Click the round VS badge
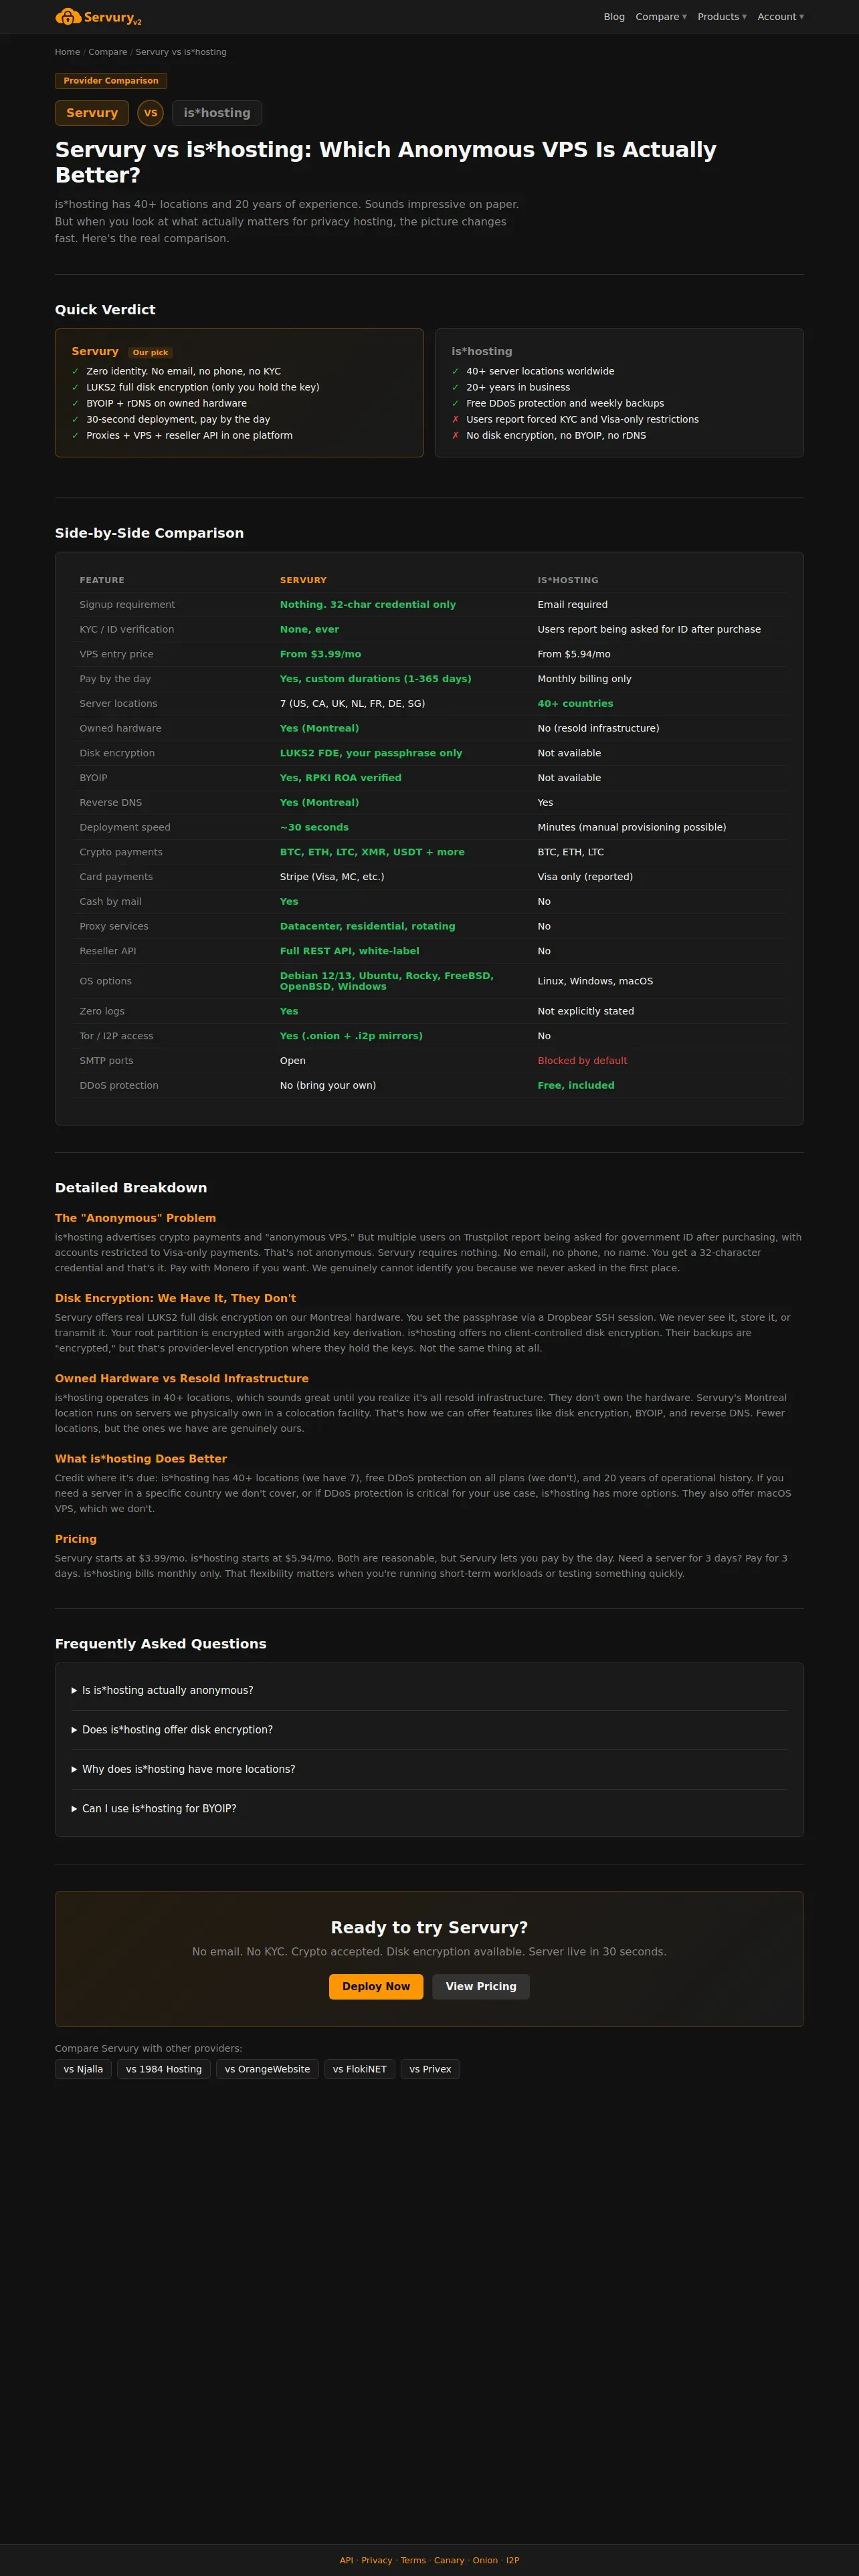The image size is (859, 2576). [x=150, y=113]
